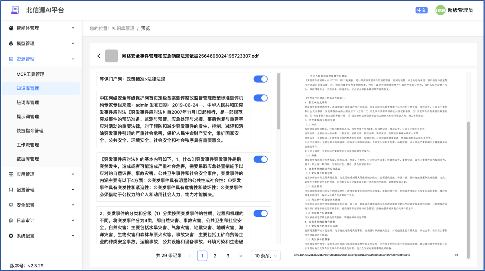Go to page 2 of records
The width and height of the screenshot is (485, 271).
click(215, 256)
